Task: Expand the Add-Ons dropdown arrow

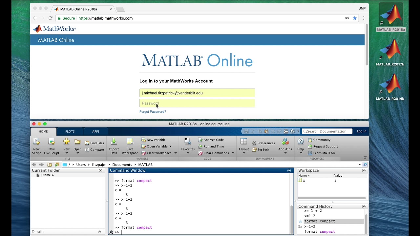Action: coord(285,153)
